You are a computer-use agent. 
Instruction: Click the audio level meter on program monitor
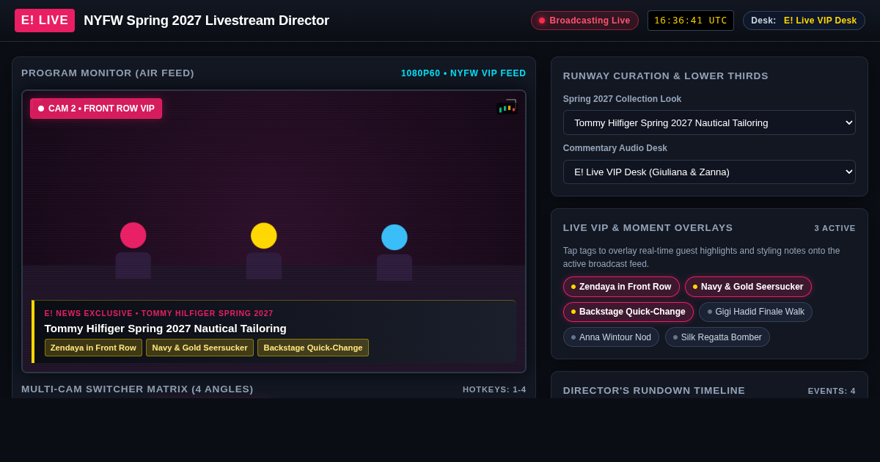(x=507, y=108)
